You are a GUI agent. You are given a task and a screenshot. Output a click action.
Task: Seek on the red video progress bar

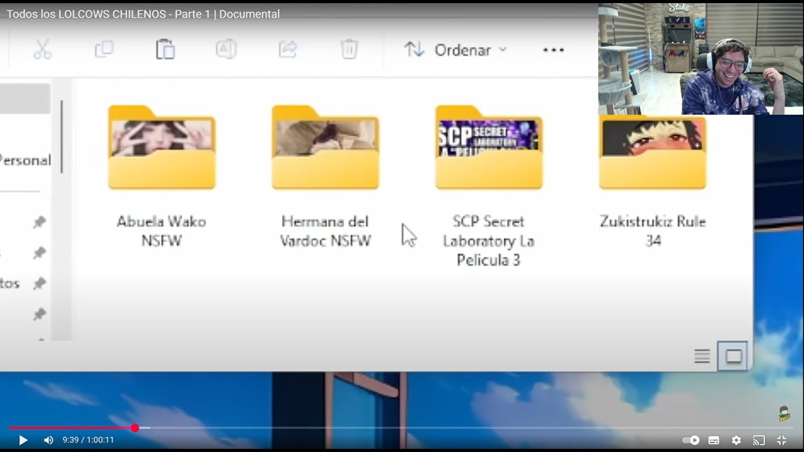[x=402, y=428]
